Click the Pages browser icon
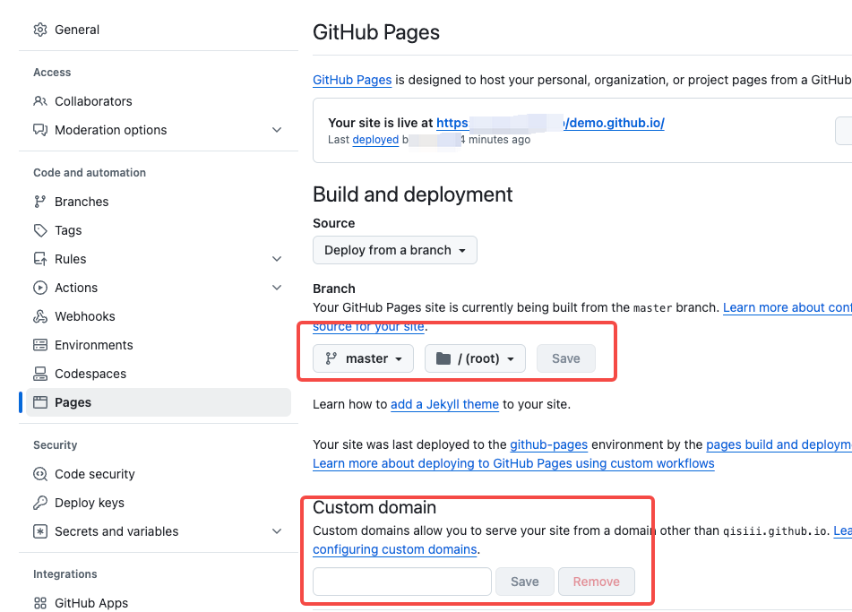The width and height of the screenshot is (852, 612). point(40,402)
